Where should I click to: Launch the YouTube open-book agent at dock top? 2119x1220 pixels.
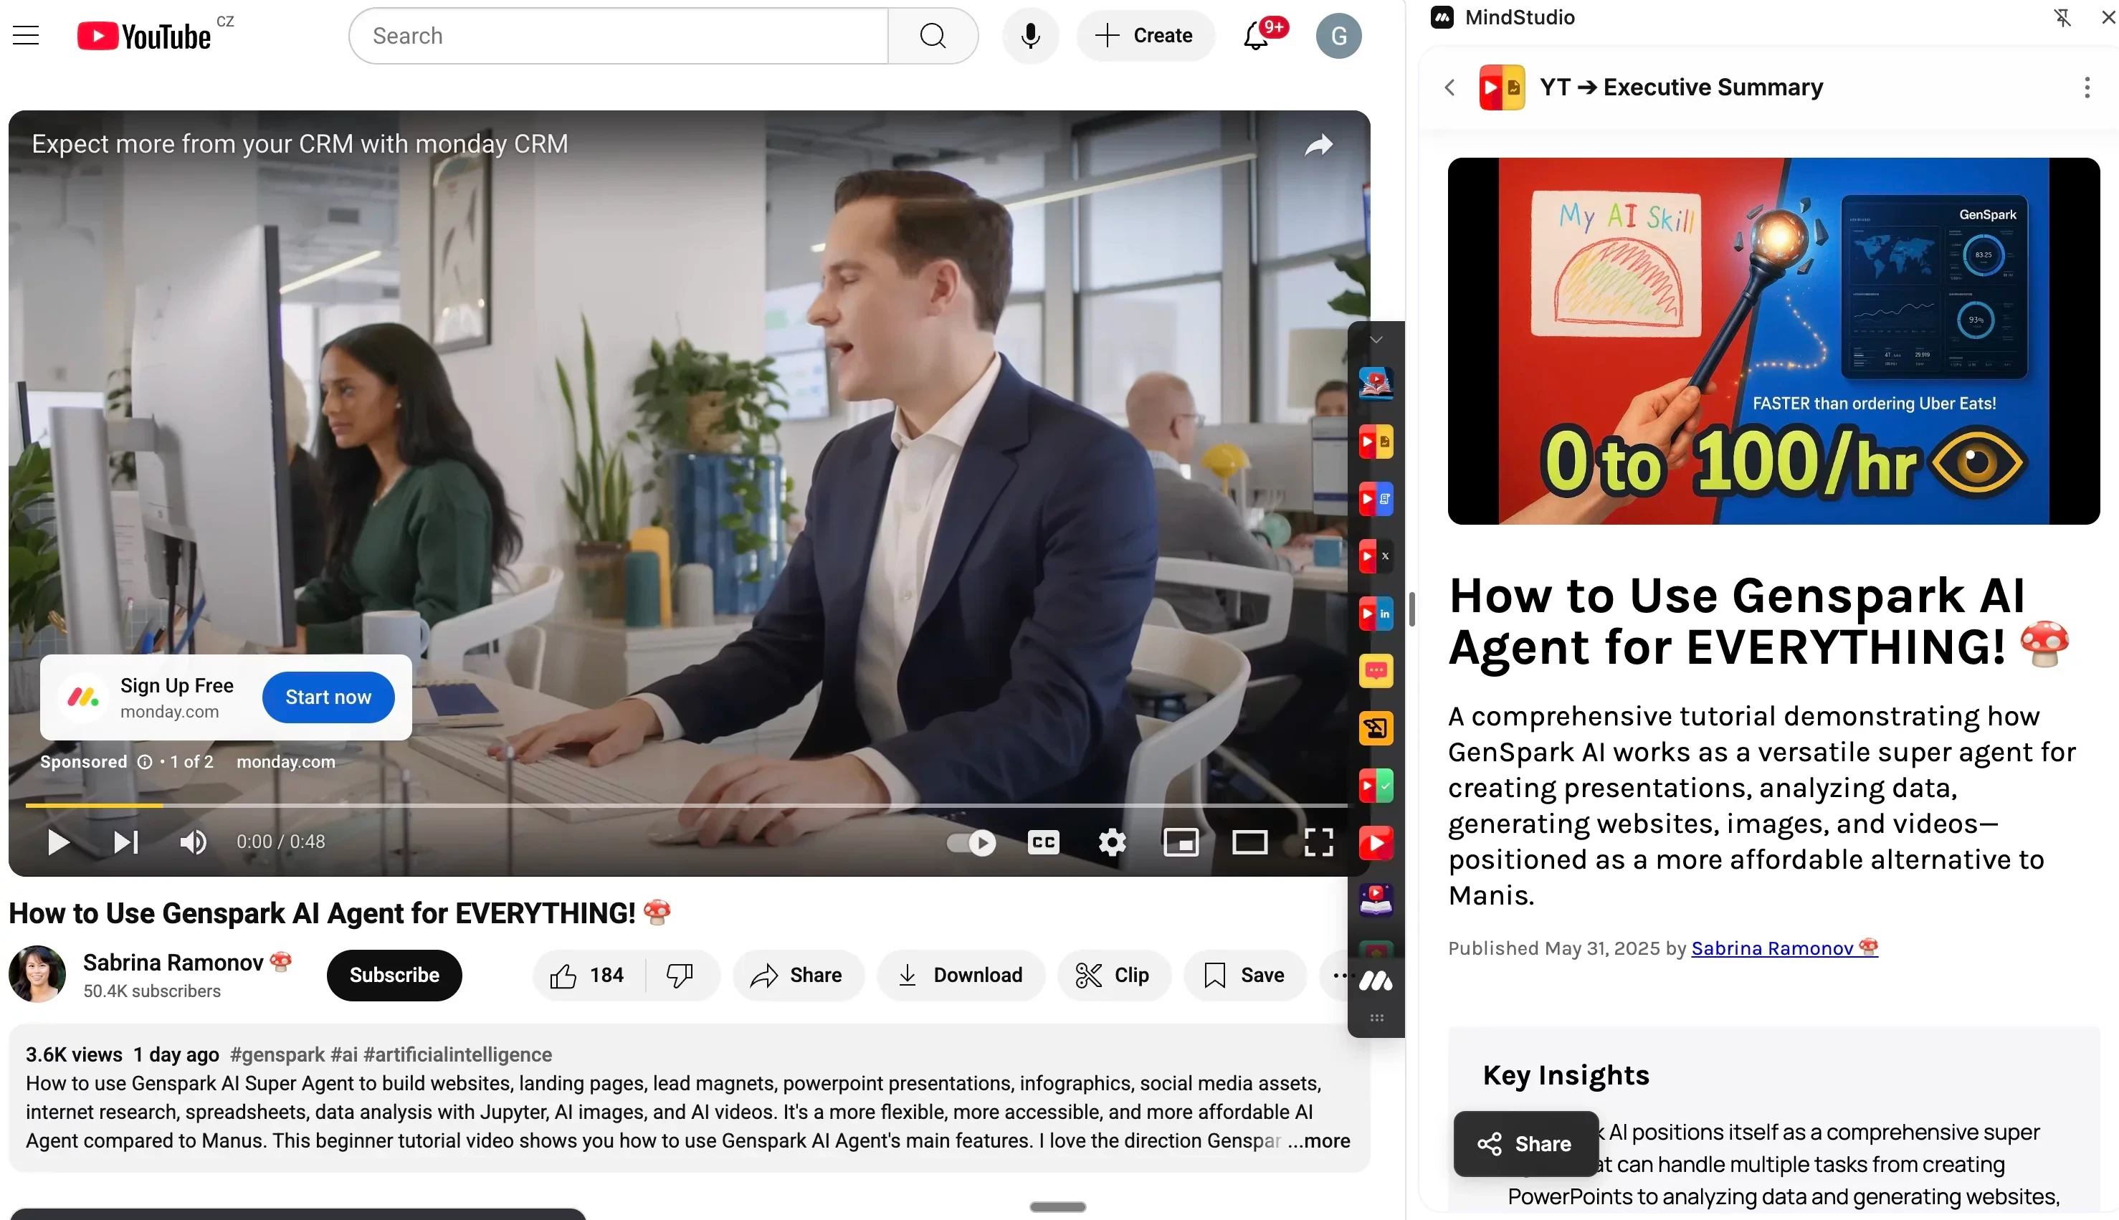pyautogui.click(x=1376, y=383)
